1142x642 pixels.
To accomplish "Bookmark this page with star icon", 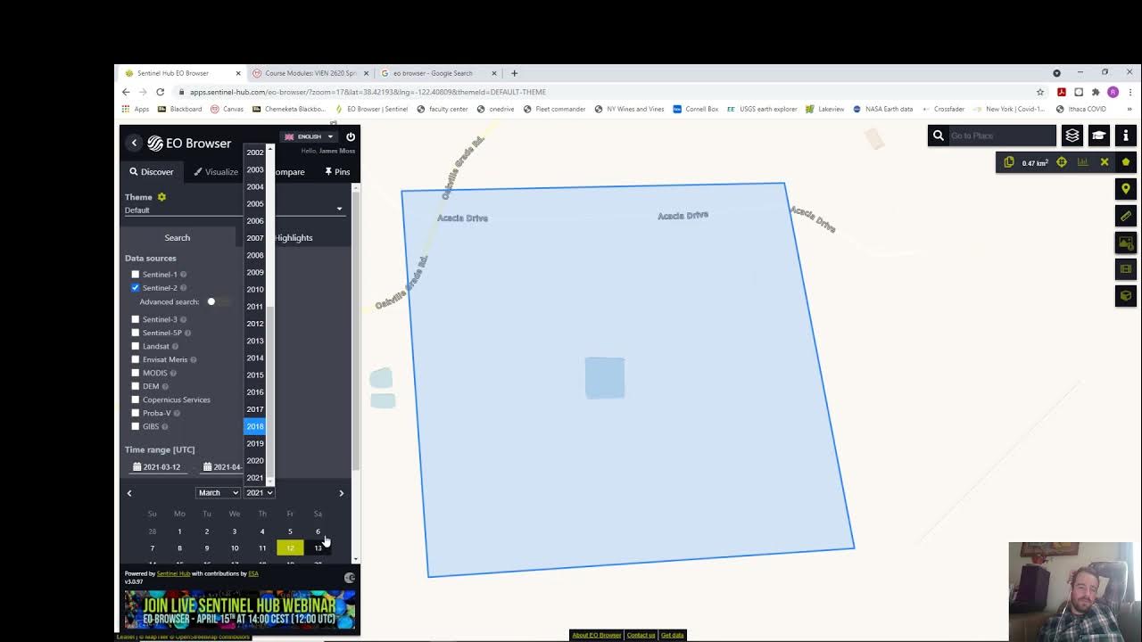I will pos(1040,92).
